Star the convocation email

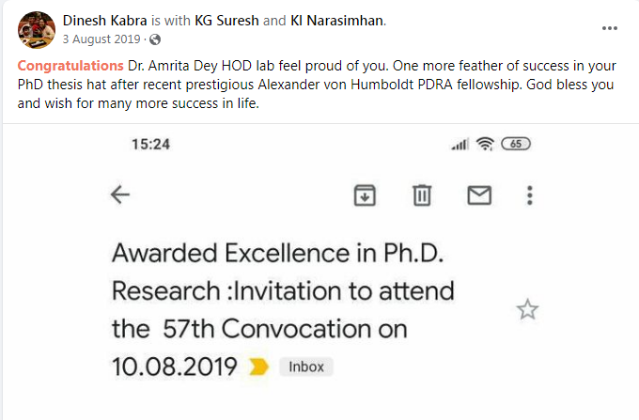pyautogui.click(x=528, y=309)
